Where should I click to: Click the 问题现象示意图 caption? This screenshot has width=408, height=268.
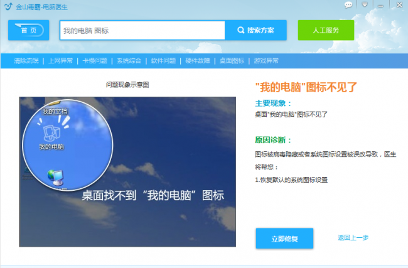click(x=127, y=85)
